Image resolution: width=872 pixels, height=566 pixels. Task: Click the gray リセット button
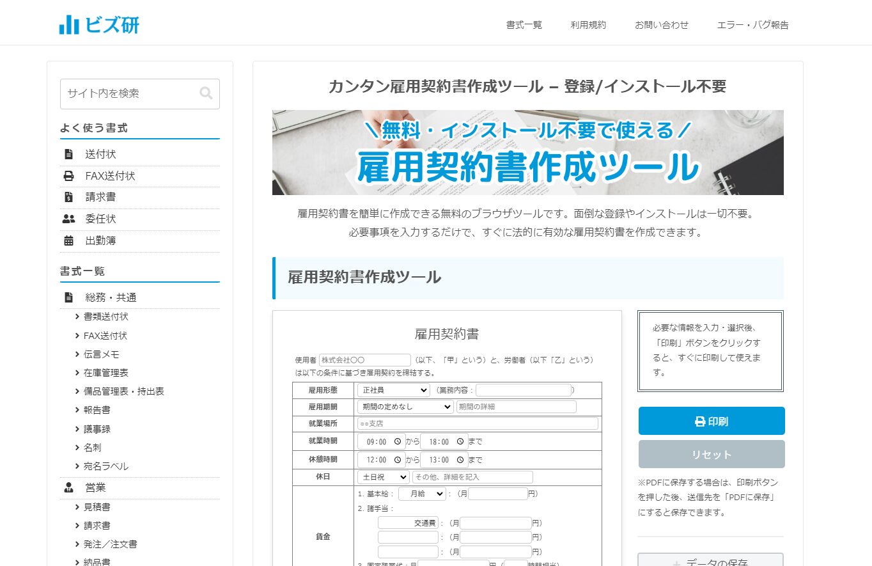tap(712, 454)
